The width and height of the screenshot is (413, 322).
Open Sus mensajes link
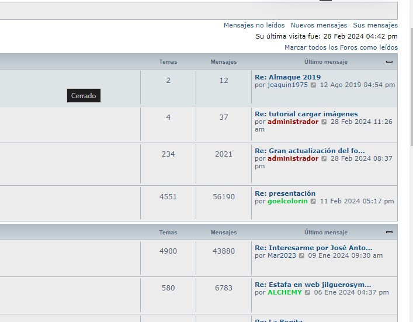point(375,25)
